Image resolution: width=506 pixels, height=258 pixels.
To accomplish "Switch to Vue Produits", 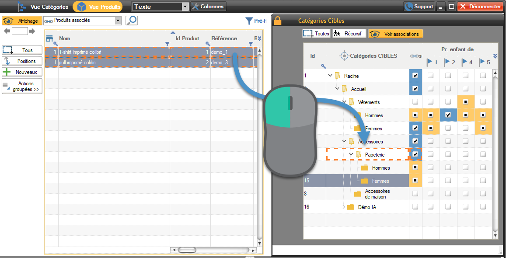I will pos(98,7).
